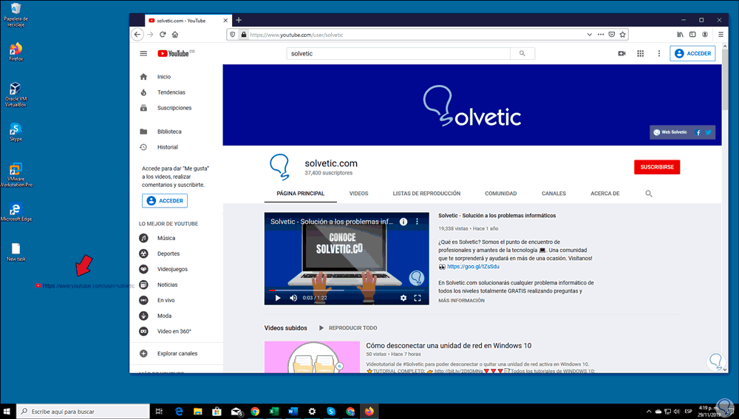This screenshot has height=419, width=739.
Task: Open the goo.gl/tZsSdu link
Action: (x=473, y=267)
